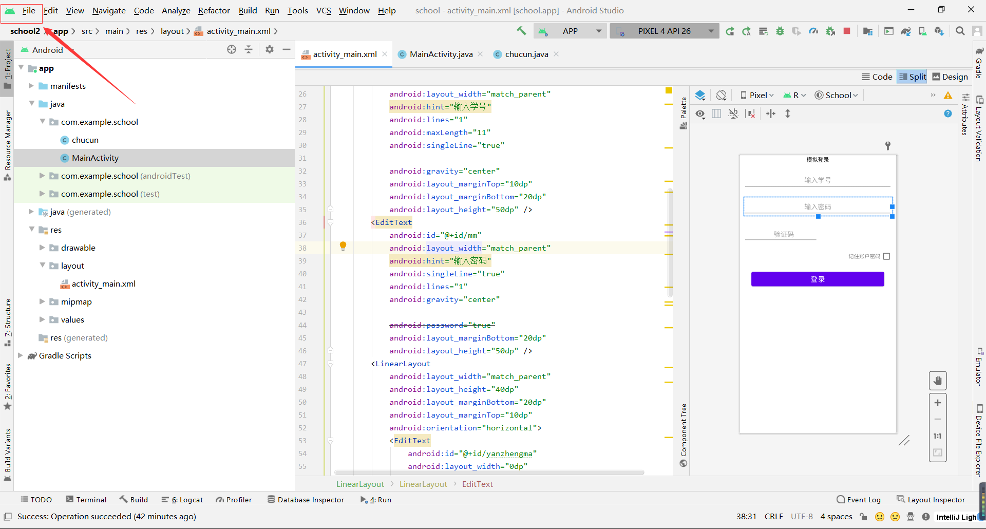Click the password input field in preview
Screen dimensions: 986x529
click(817, 206)
